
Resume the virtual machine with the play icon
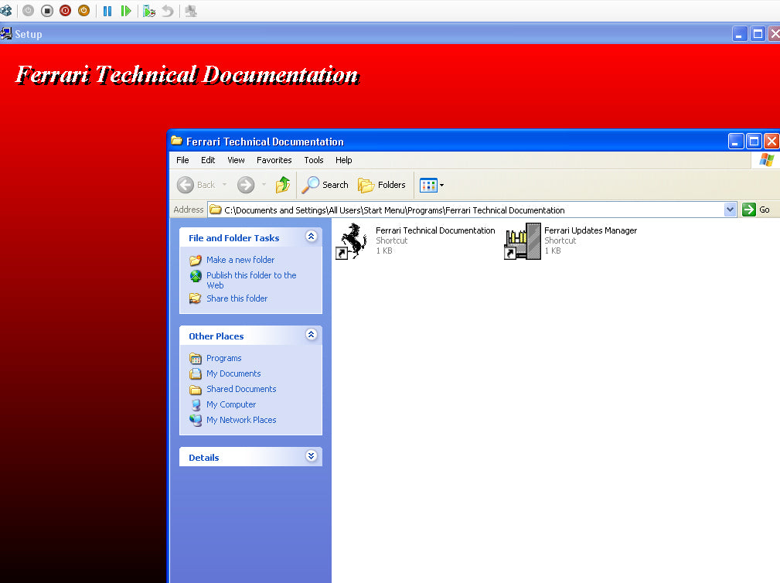pos(125,11)
